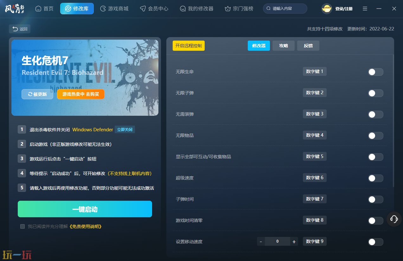This screenshot has width=403, height=261.
Task: Click the 返回 back button
Action: [x=20, y=29]
